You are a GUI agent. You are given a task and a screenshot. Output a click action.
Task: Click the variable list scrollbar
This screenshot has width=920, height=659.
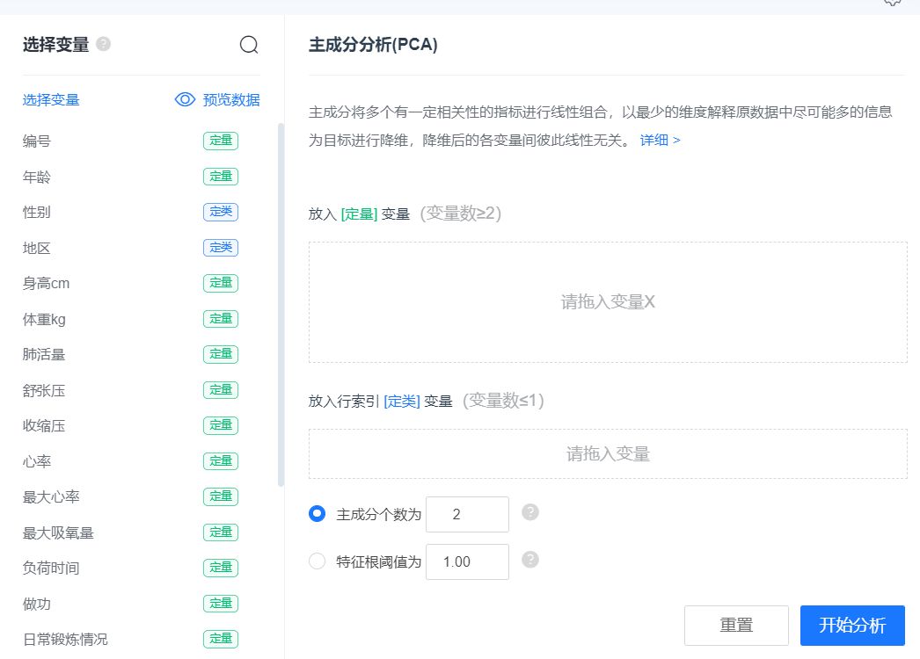click(x=281, y=303)
